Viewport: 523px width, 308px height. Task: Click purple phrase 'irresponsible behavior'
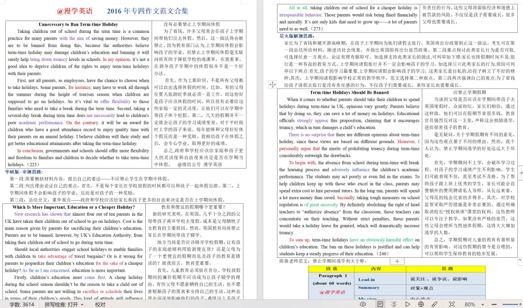click(300, 15)
